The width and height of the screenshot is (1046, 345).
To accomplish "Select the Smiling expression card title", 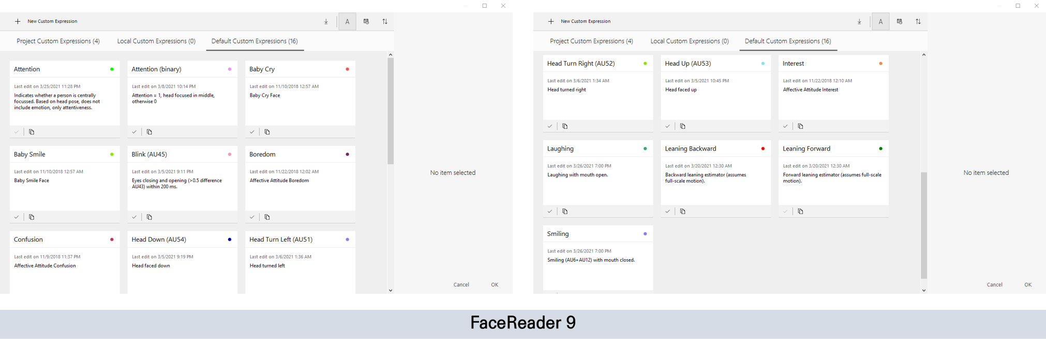I will pyautogui.click(x=558, y=234).
